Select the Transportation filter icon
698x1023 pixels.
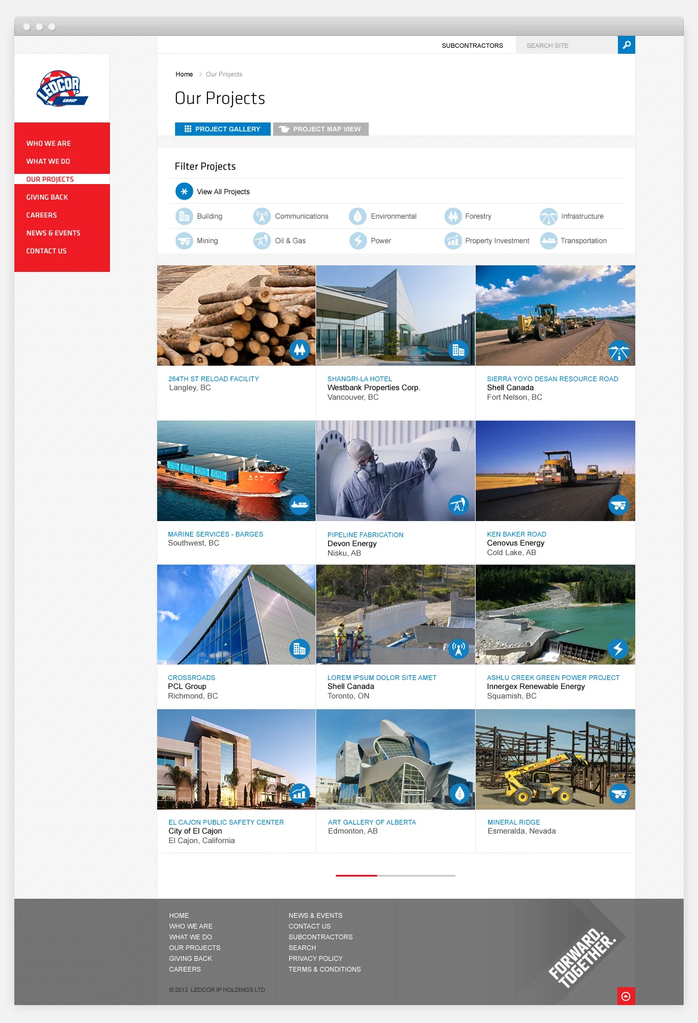click(x=549, y=241)
